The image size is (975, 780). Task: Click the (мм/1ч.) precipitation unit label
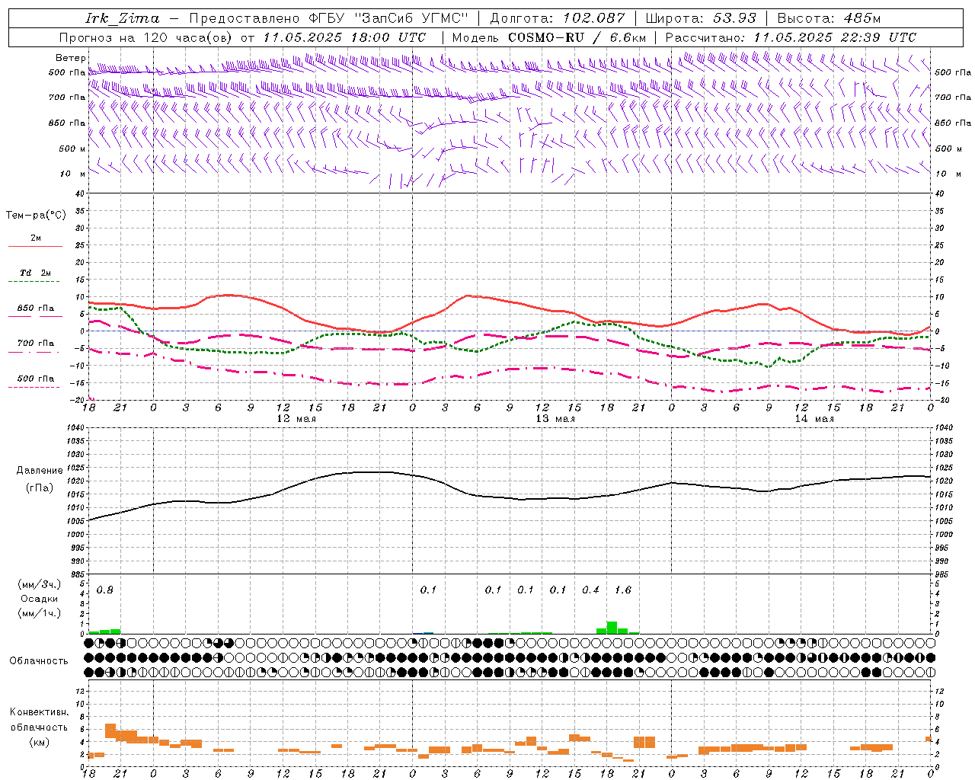pyautogui.click(x=39, y=613)
